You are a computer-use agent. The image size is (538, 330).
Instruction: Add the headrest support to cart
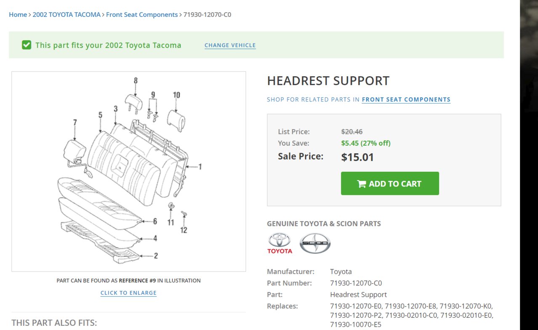(390, 184)
